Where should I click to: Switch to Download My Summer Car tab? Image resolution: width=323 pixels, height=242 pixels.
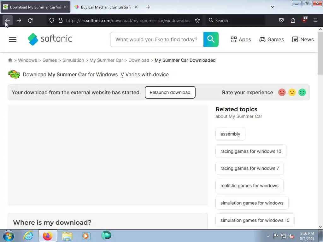tap(35, 7)
